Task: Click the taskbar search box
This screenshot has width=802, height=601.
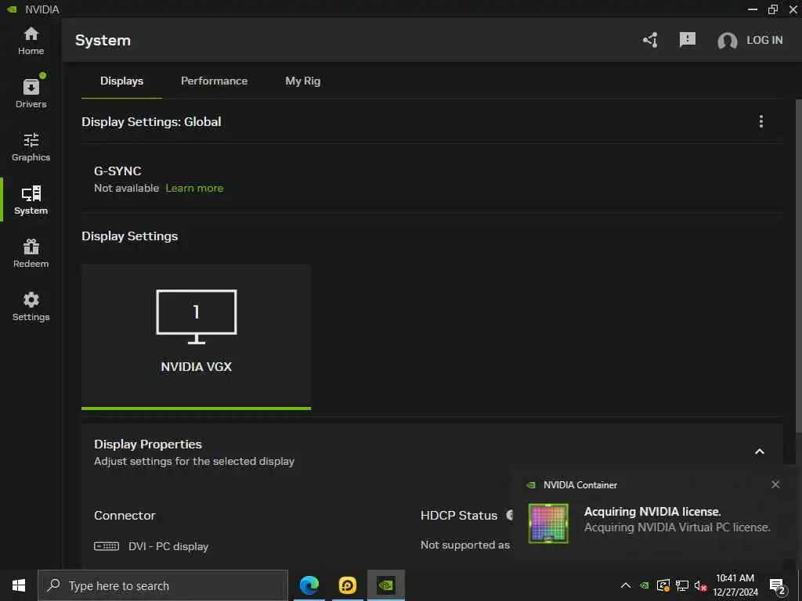Action: point(163,585)
